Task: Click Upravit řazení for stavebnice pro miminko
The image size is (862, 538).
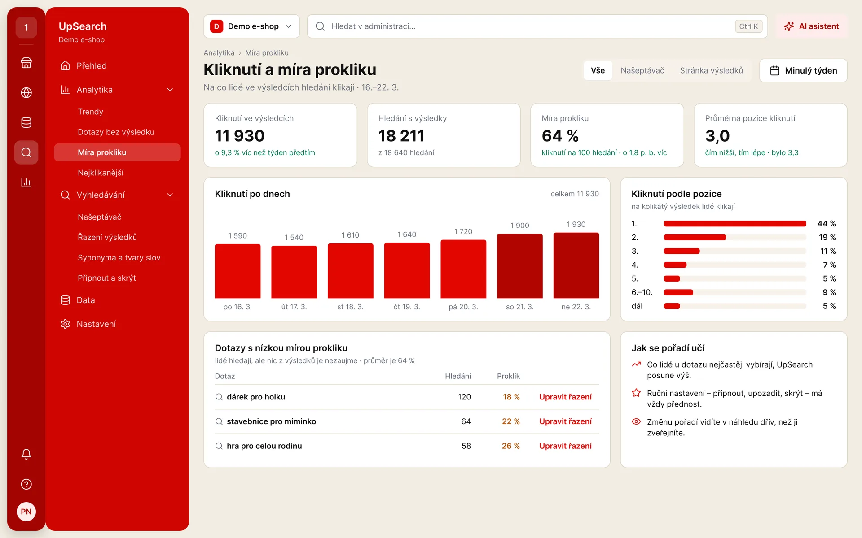Action: (565, 421)
